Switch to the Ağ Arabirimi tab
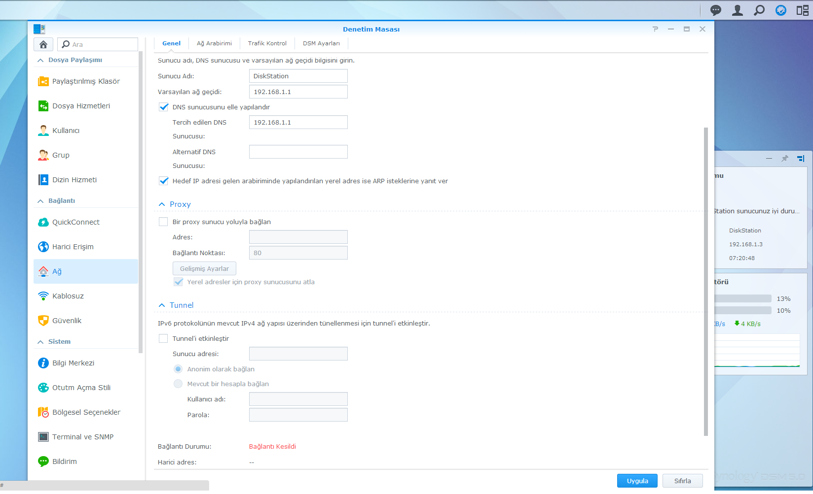This screenshot has width=813, height=494. point(214,43)
